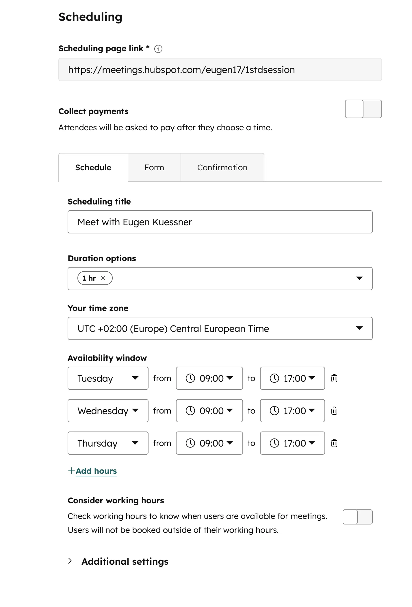Switch to the Form tab
This screenshot has width=412, height=607.
pos(154,167)
